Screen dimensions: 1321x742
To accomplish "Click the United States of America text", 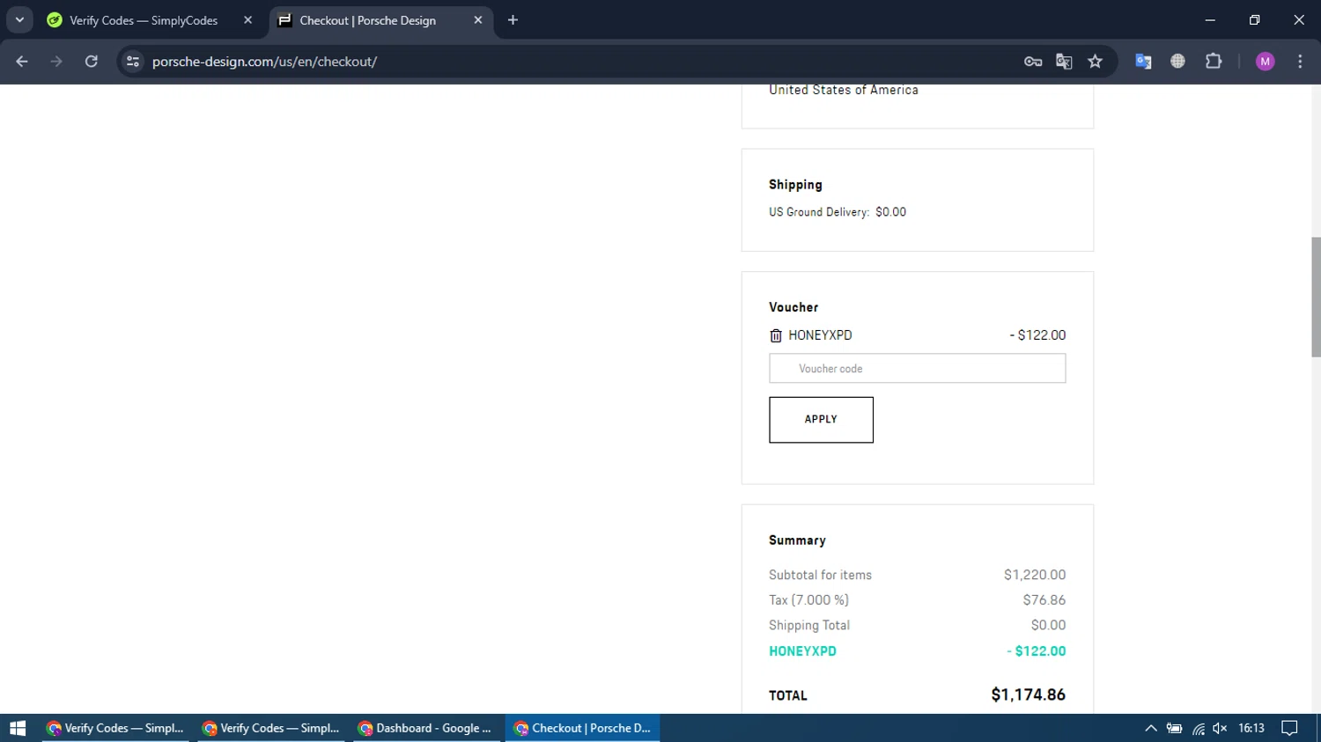I will point(844,90).
